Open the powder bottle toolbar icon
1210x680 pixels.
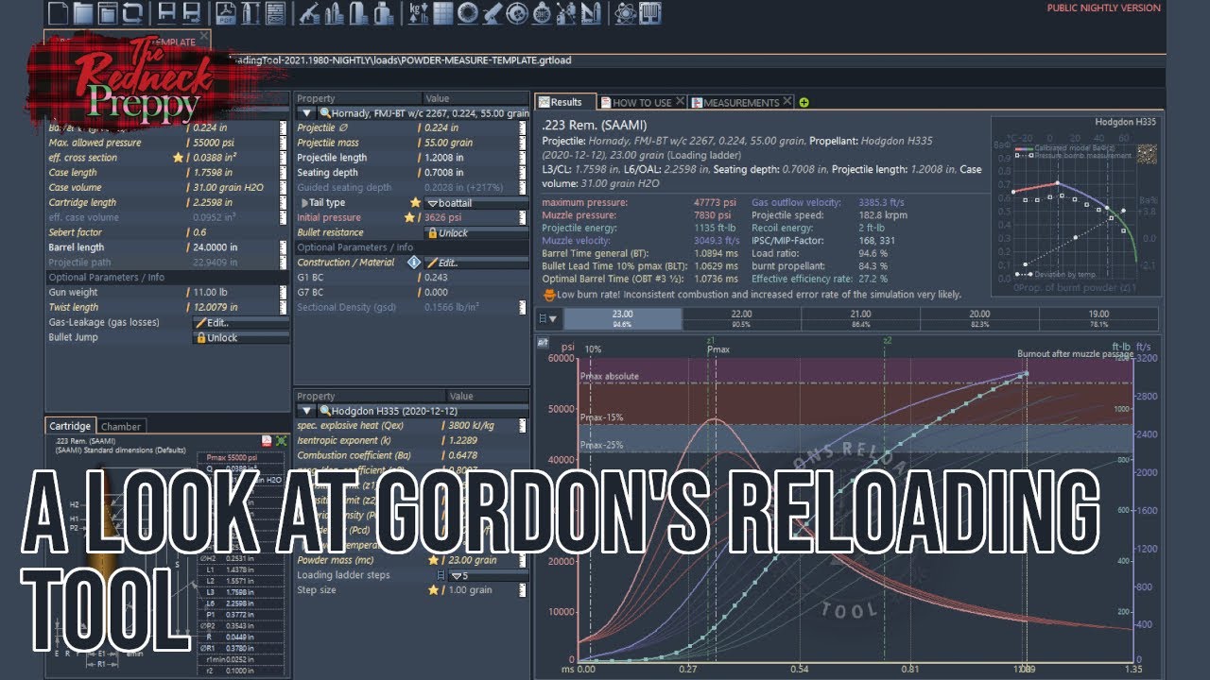point(382,12)
